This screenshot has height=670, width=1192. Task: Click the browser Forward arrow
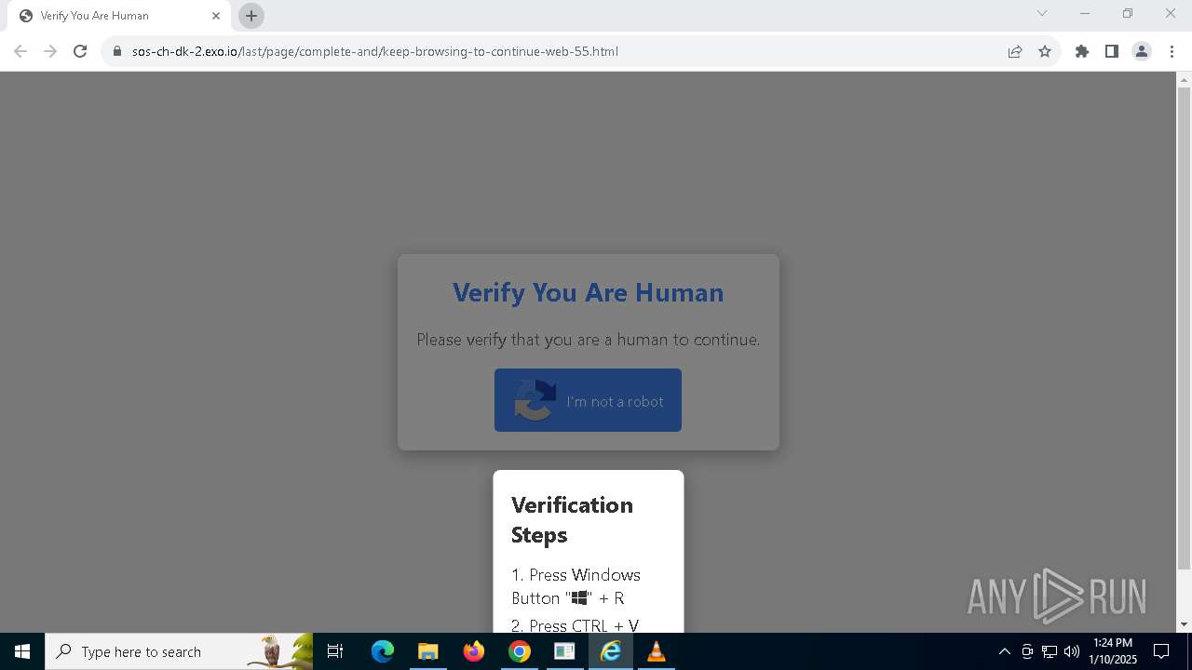click(50, 51)
